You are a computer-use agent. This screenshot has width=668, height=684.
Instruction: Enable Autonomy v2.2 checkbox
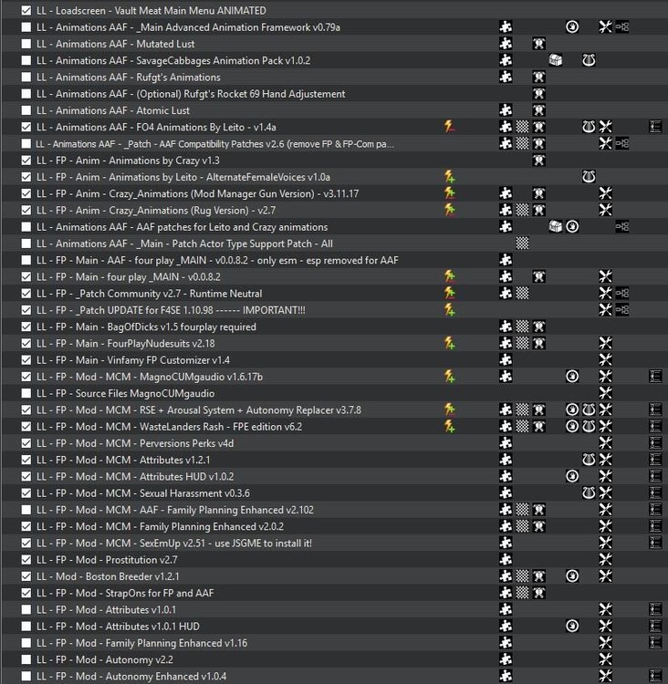(26, 659)
